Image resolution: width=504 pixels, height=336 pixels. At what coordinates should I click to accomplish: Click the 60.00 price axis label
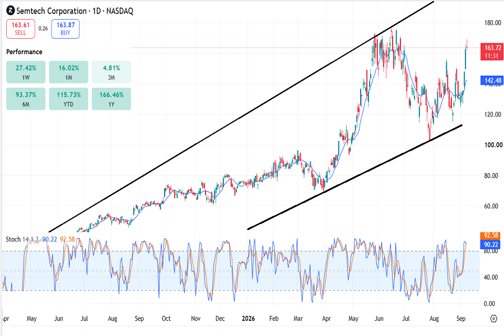click(492, 206)
